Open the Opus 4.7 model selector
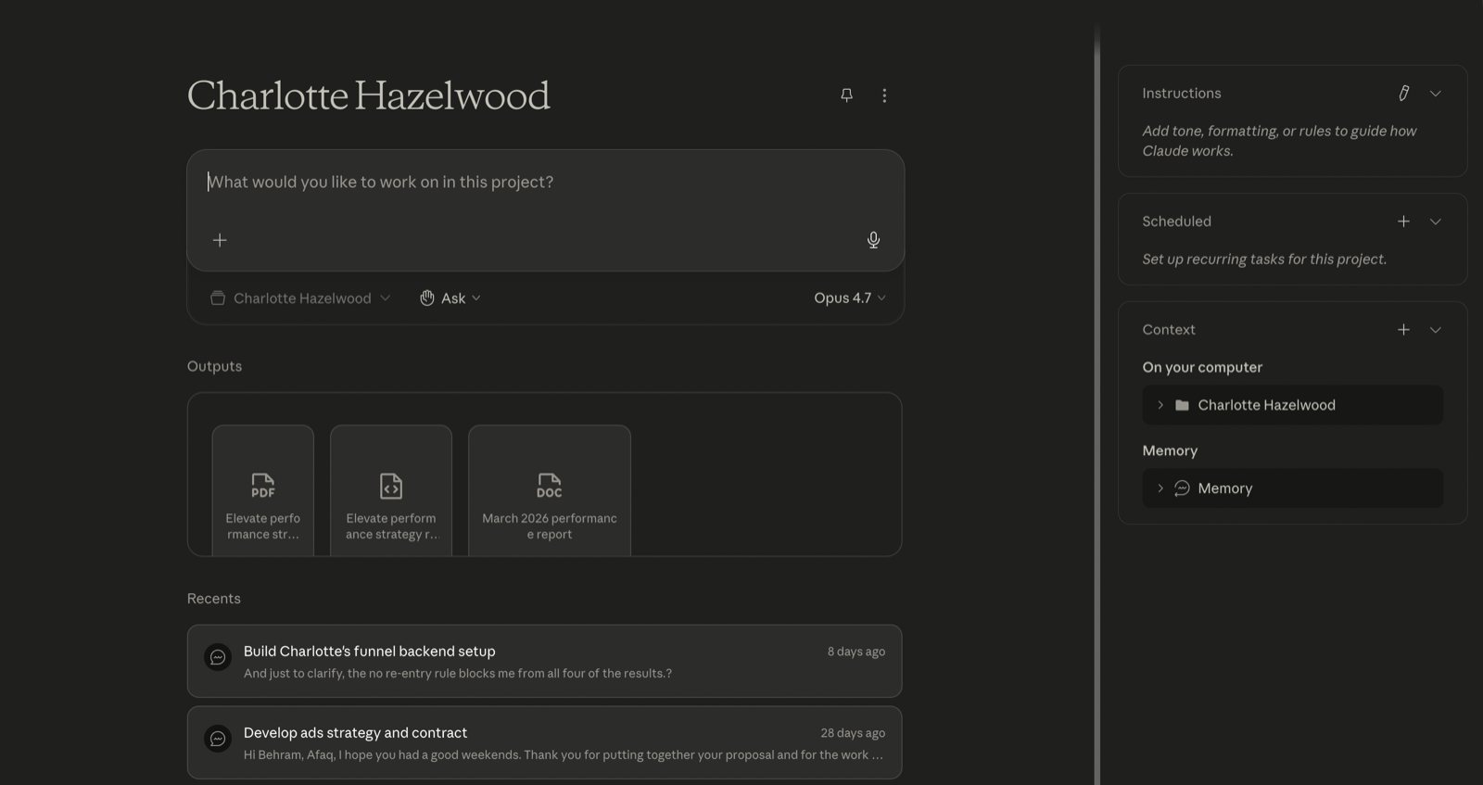Viewport: 1483px width, 785px height. [850, 298]
